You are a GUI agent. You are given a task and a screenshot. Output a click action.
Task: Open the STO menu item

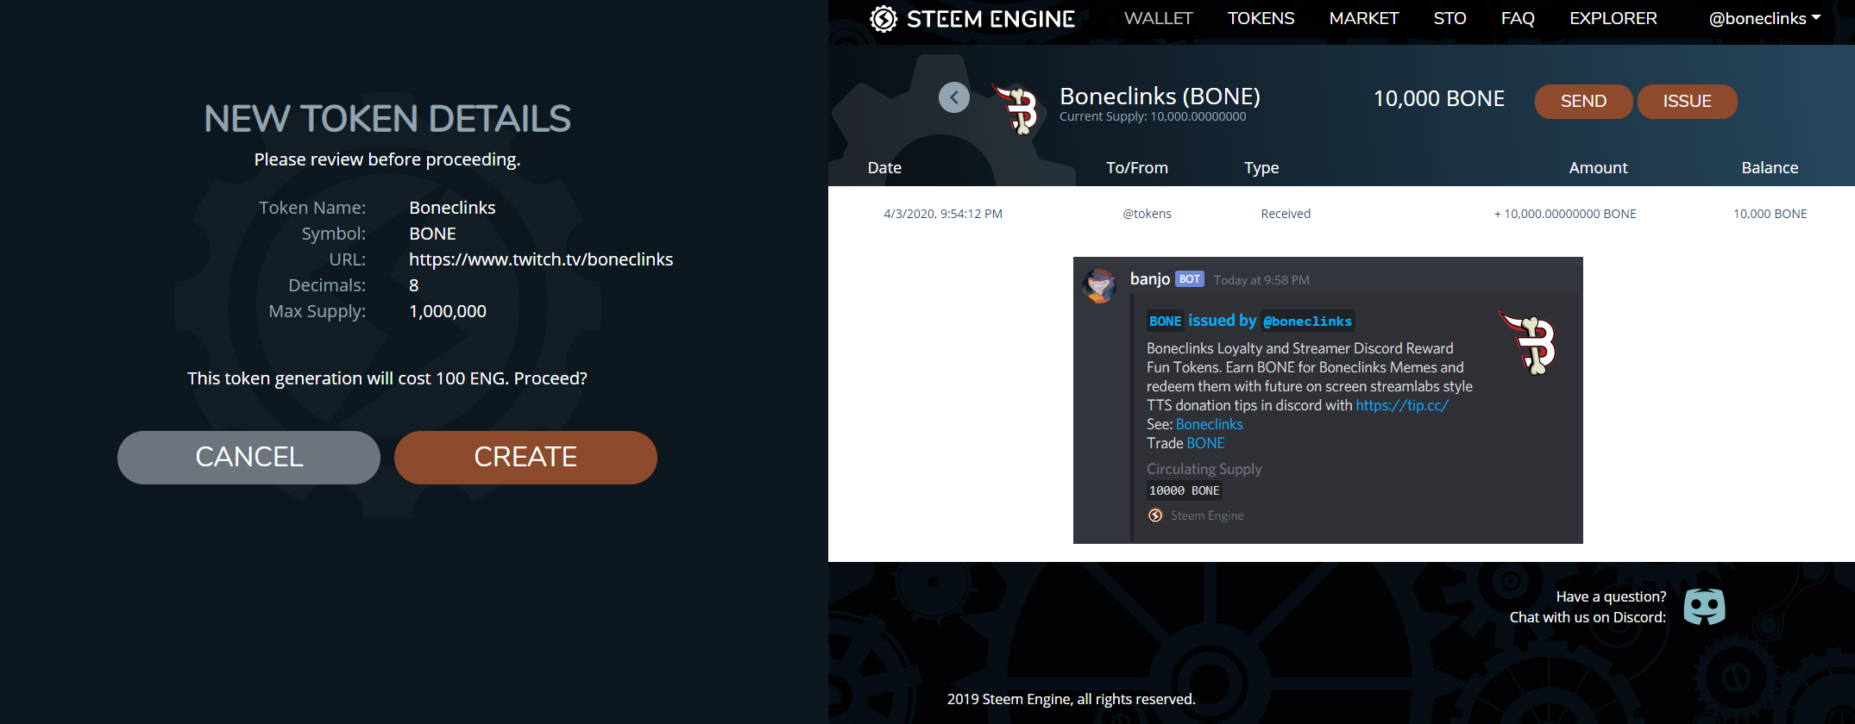click(1449, 18)
